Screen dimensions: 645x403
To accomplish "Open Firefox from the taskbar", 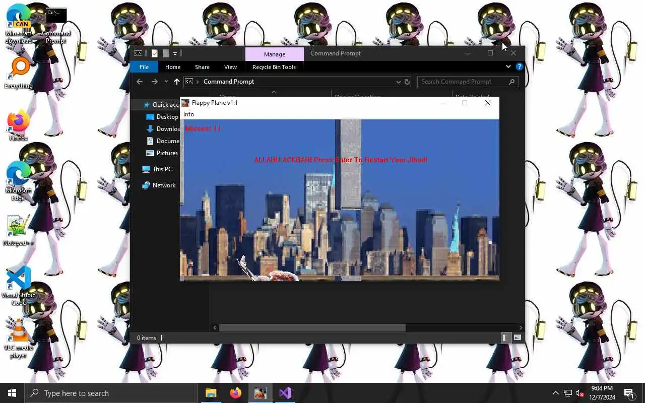I will tap(236, 393).
